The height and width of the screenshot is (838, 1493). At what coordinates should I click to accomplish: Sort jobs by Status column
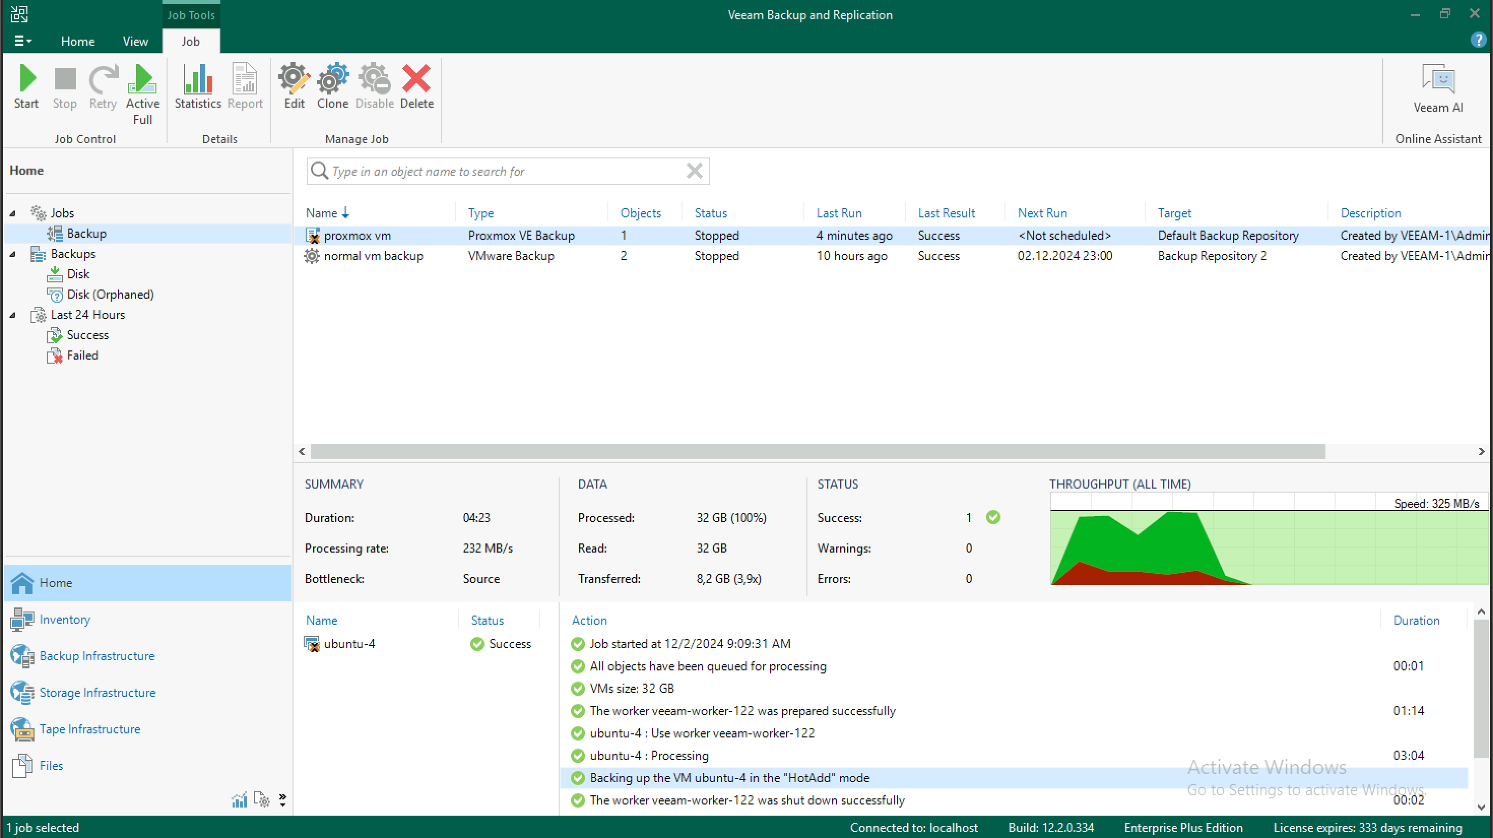710,213
